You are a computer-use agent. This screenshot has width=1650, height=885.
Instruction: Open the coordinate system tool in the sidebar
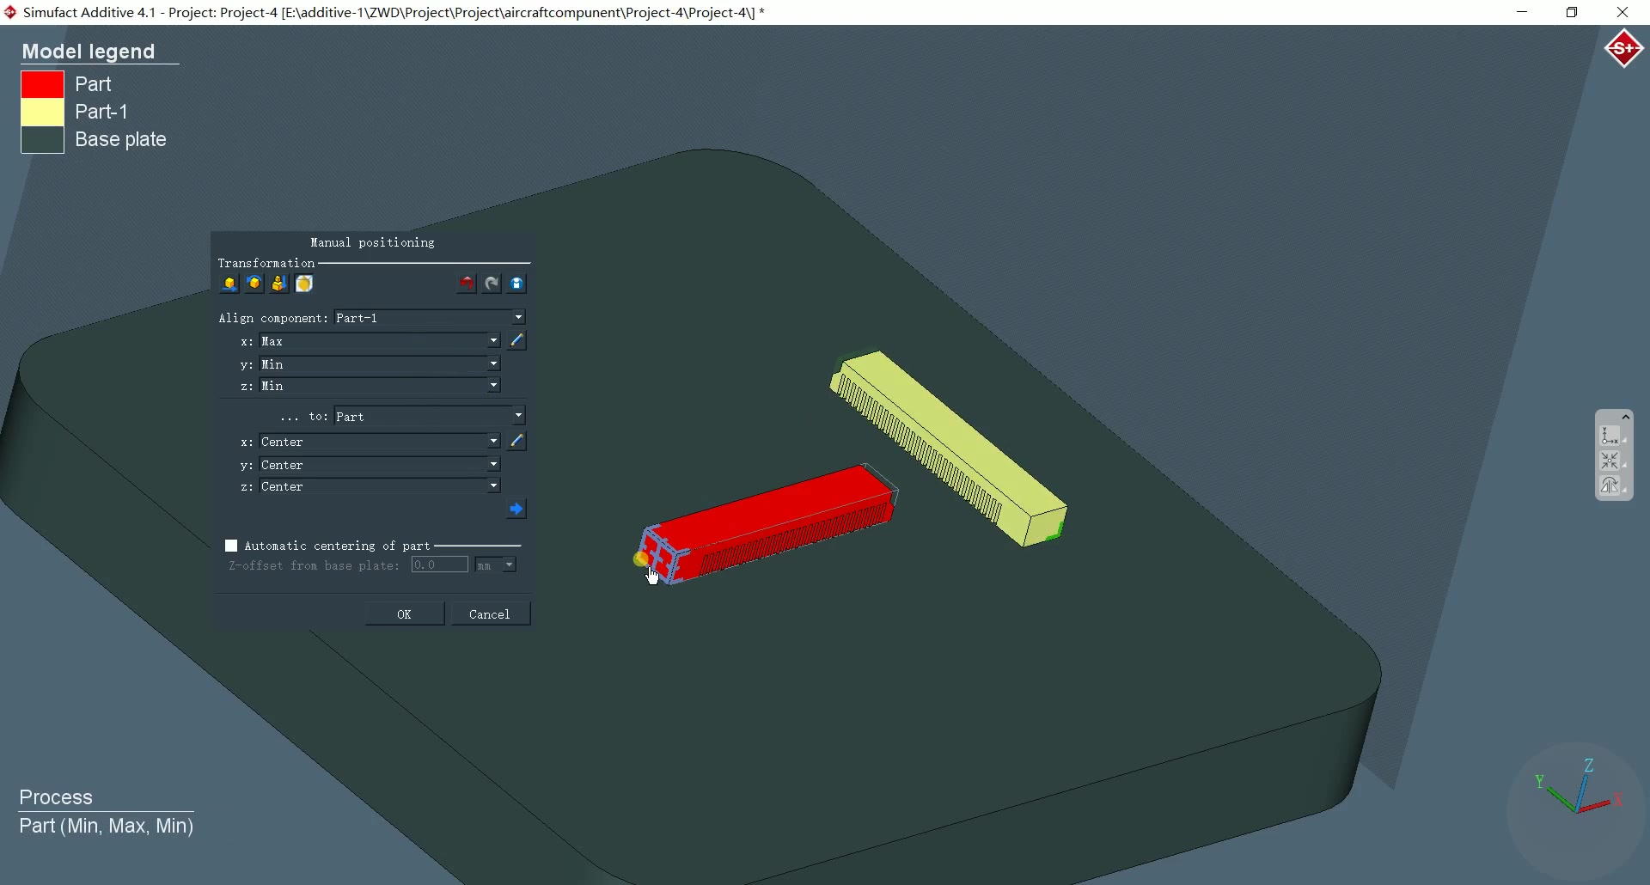point(1610,436)
